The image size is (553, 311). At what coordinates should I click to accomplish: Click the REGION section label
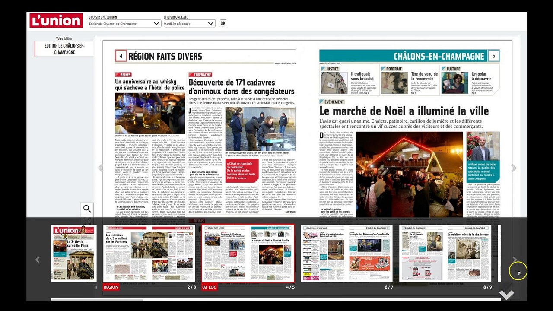point(111,287)
